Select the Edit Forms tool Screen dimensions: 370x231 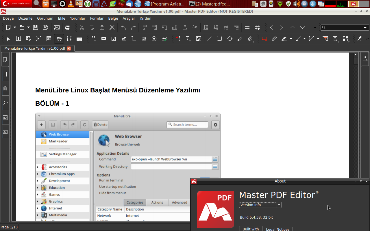coord(49,39)
